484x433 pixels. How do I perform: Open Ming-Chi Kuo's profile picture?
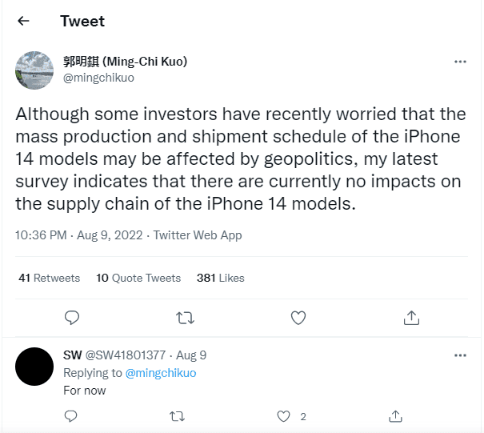click(x=34, y=70)
